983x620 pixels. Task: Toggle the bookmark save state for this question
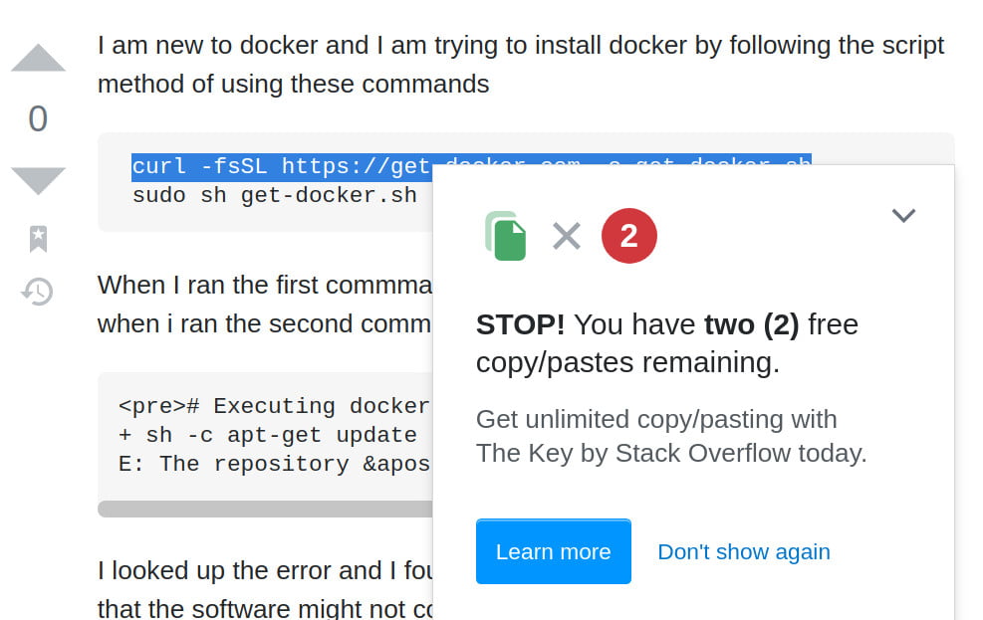[37, 239]
